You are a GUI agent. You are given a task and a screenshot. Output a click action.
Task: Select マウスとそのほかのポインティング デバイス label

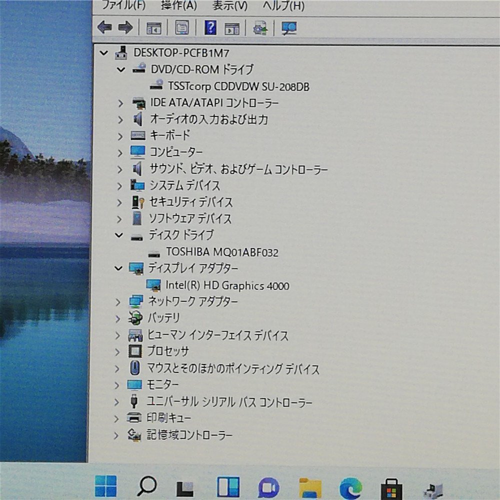[x=233, y=368]
